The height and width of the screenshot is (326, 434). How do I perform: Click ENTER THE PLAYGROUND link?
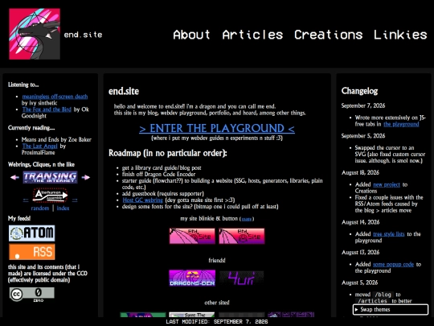tap(217, 128)
